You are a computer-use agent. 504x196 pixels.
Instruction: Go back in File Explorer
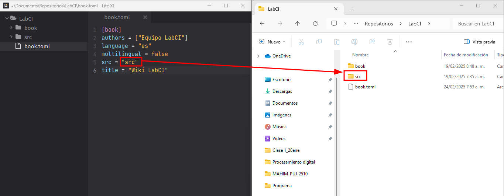262,24
